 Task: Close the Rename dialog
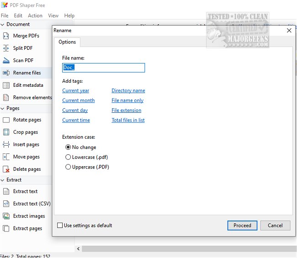coord(289,30)
